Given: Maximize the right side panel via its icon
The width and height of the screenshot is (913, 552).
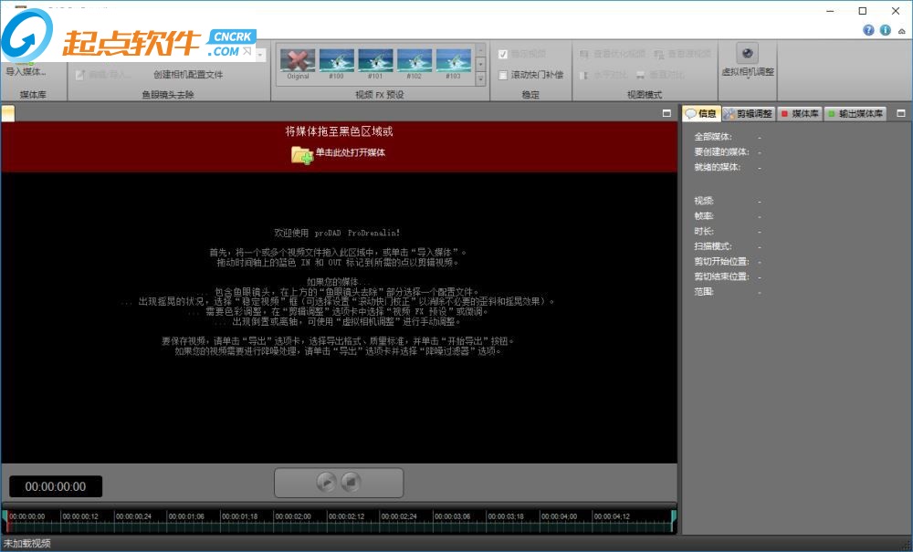Looking at the screenshot, I should pos(901,113).
